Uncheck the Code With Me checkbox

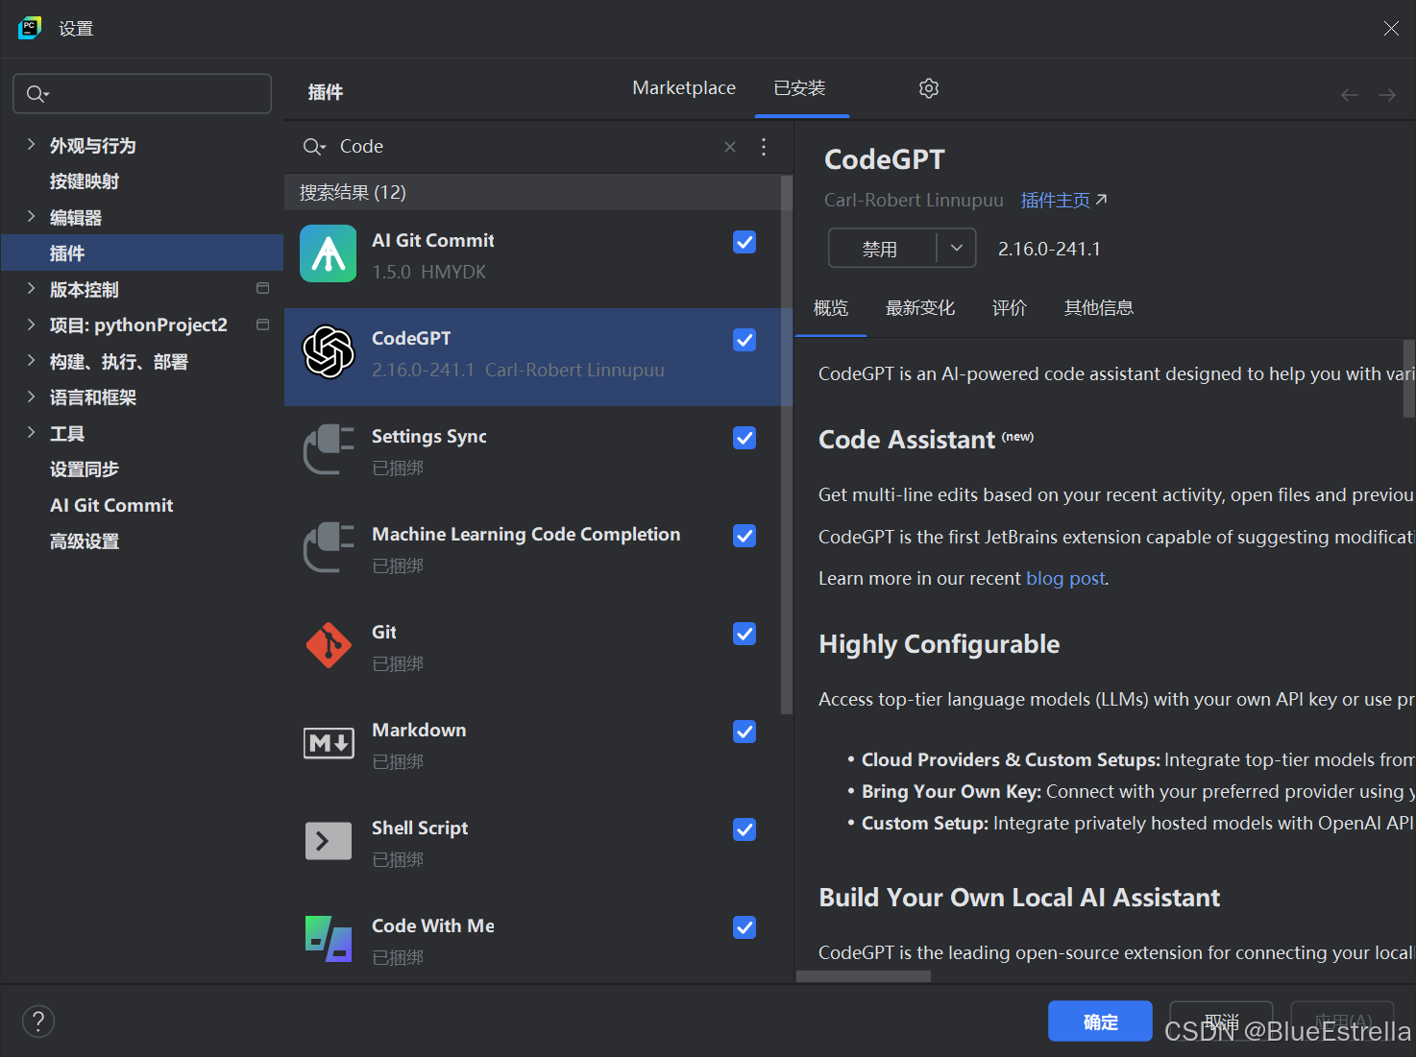[745, 927]
